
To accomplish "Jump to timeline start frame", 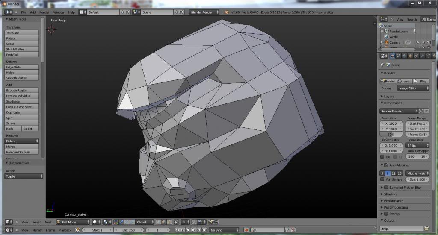I will (x=177, y=230).
